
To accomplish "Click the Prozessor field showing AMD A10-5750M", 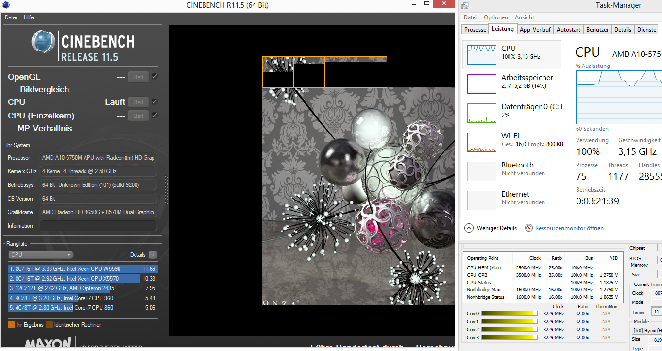I will (x=98, y=158).
